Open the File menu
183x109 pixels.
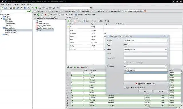coord(2,5)
